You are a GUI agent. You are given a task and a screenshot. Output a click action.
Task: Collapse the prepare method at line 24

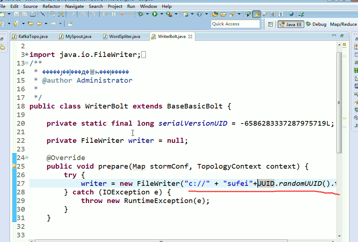click(x=27, y=158)
